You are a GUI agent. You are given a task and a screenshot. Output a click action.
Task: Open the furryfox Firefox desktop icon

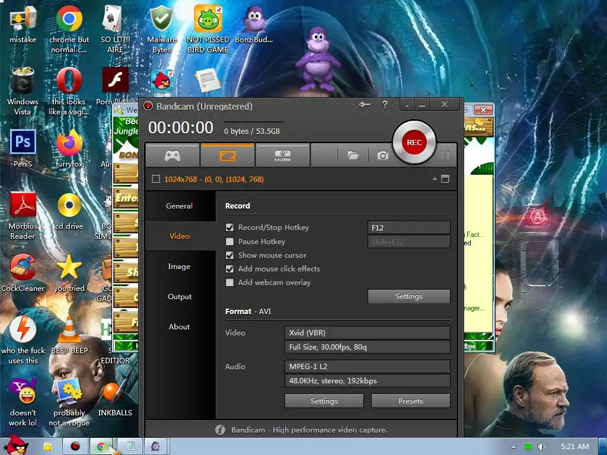click(x=69, y=149)
